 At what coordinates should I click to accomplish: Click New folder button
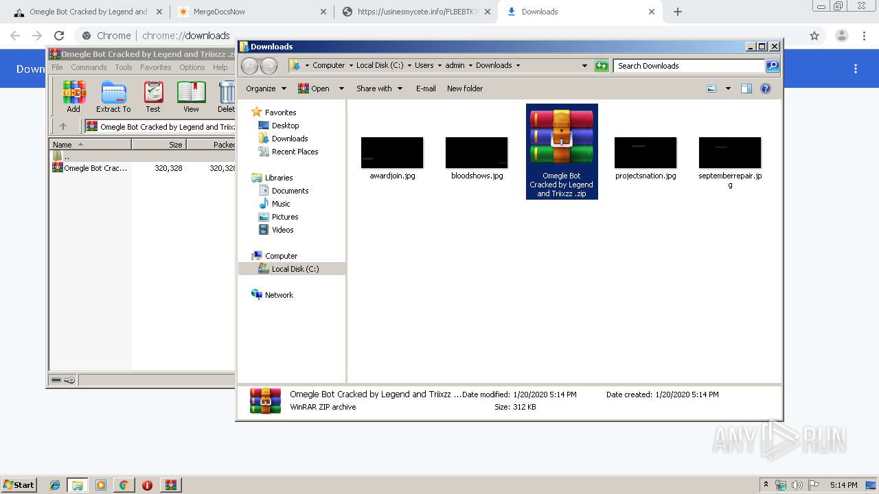tap(465, 89)
